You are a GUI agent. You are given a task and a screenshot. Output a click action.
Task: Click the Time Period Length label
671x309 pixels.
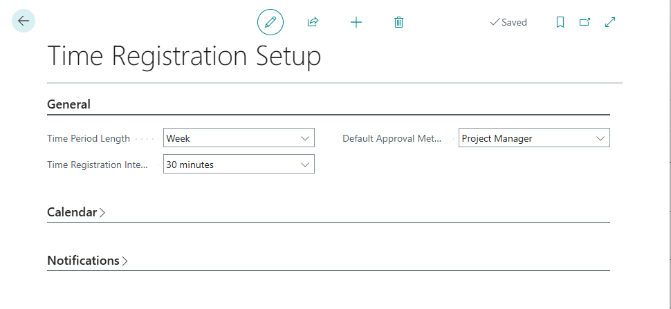point(89,138)
